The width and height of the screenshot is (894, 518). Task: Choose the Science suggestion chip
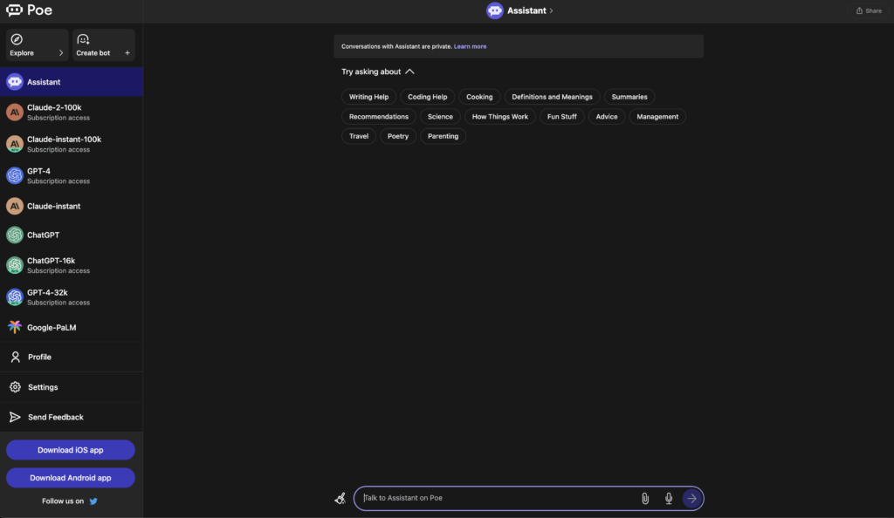tap(440, 117)
